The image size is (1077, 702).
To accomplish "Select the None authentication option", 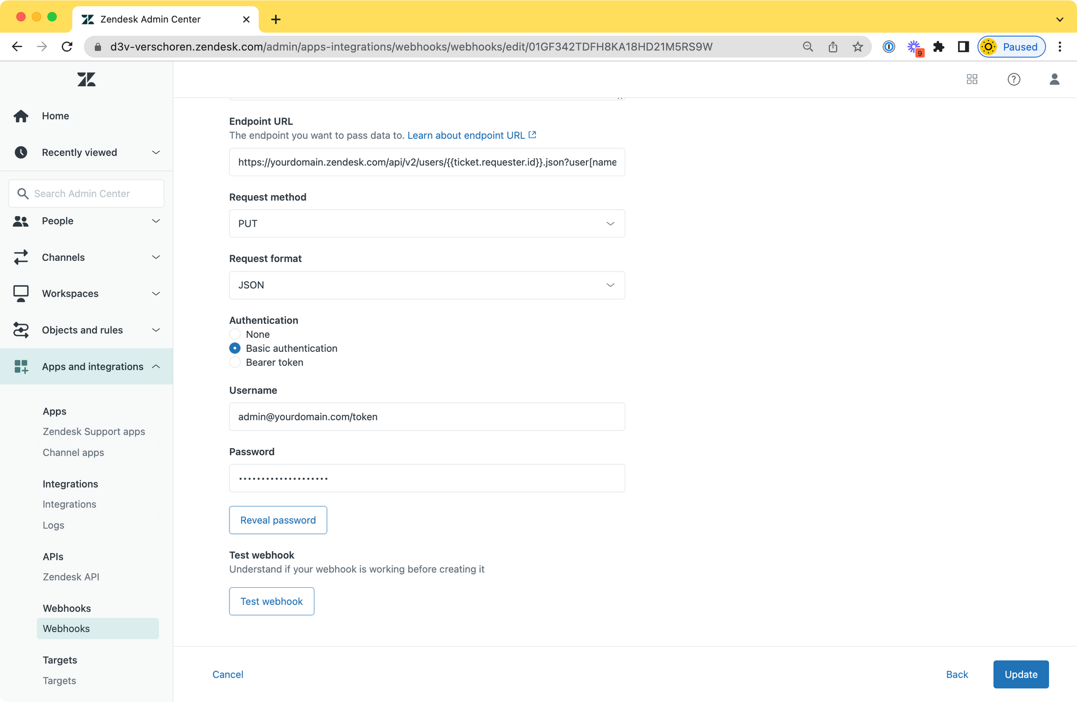I will [x=235, y=335].
